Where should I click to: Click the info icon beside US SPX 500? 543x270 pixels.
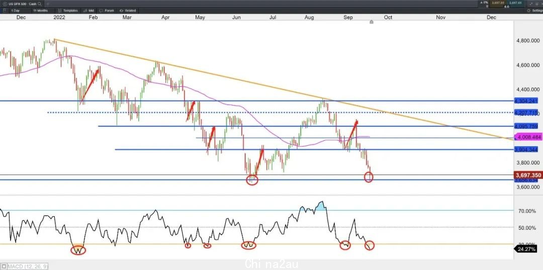(5, 4)
